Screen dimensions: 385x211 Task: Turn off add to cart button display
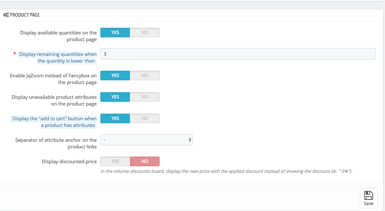145,118
